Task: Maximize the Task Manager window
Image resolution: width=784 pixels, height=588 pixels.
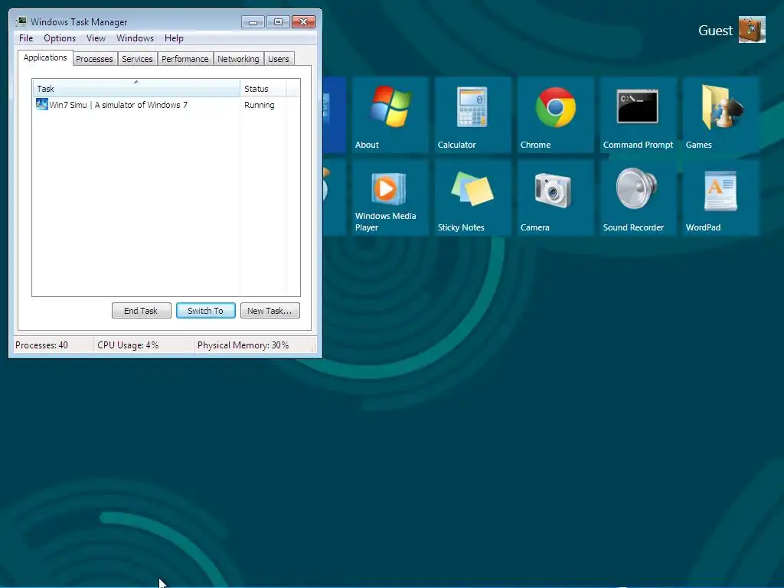Action: point(278,22)
